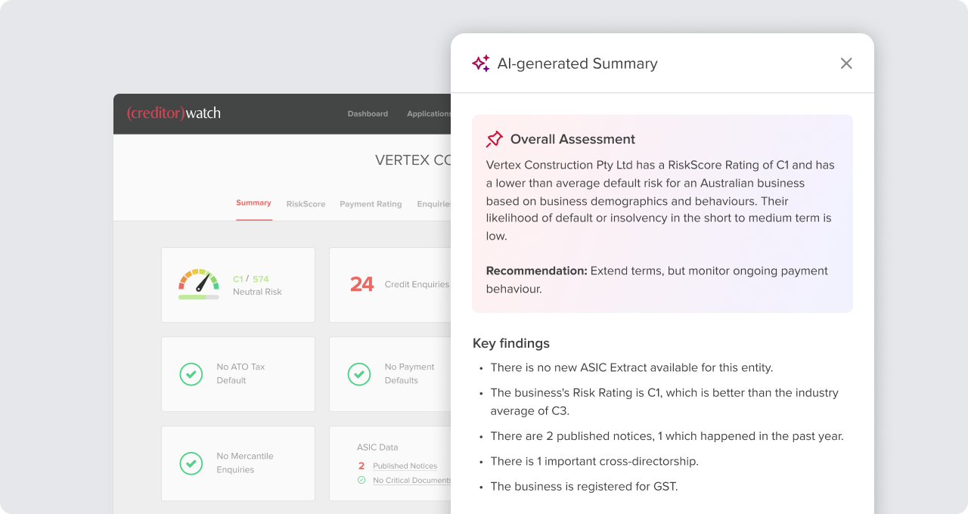Screen dimensions: 968x514
Task: Close the AI-generated Summary panel
Action: pyautogui.click(x=846, y=63)
